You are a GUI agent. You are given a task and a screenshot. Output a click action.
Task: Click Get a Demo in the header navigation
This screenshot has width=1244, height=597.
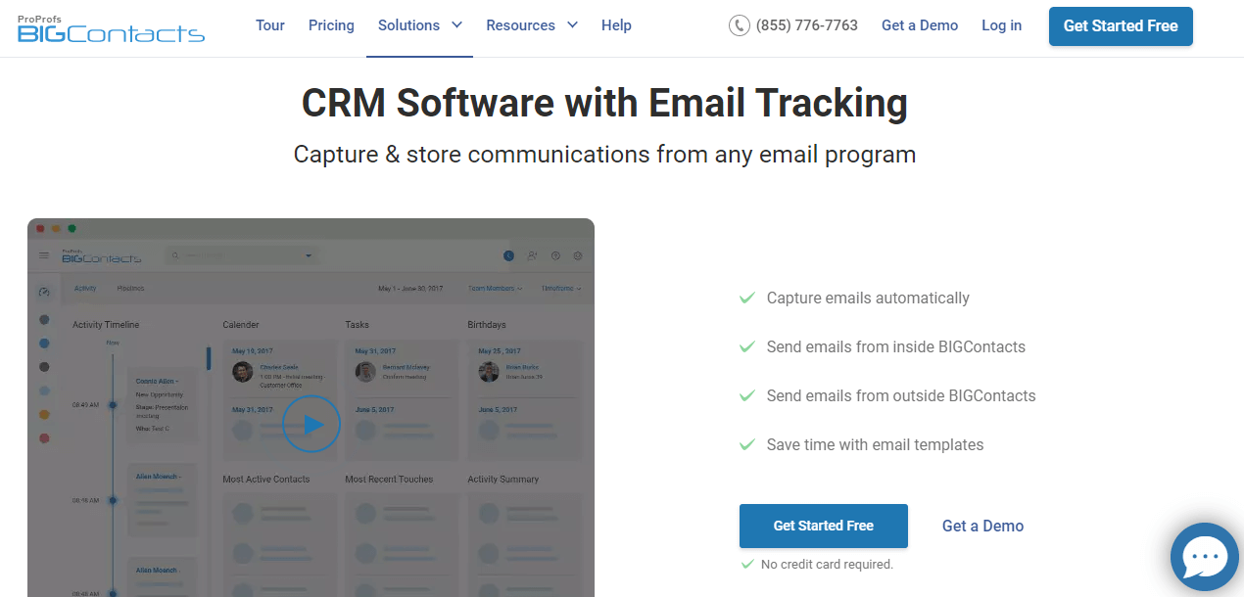(x=920, y=25)
